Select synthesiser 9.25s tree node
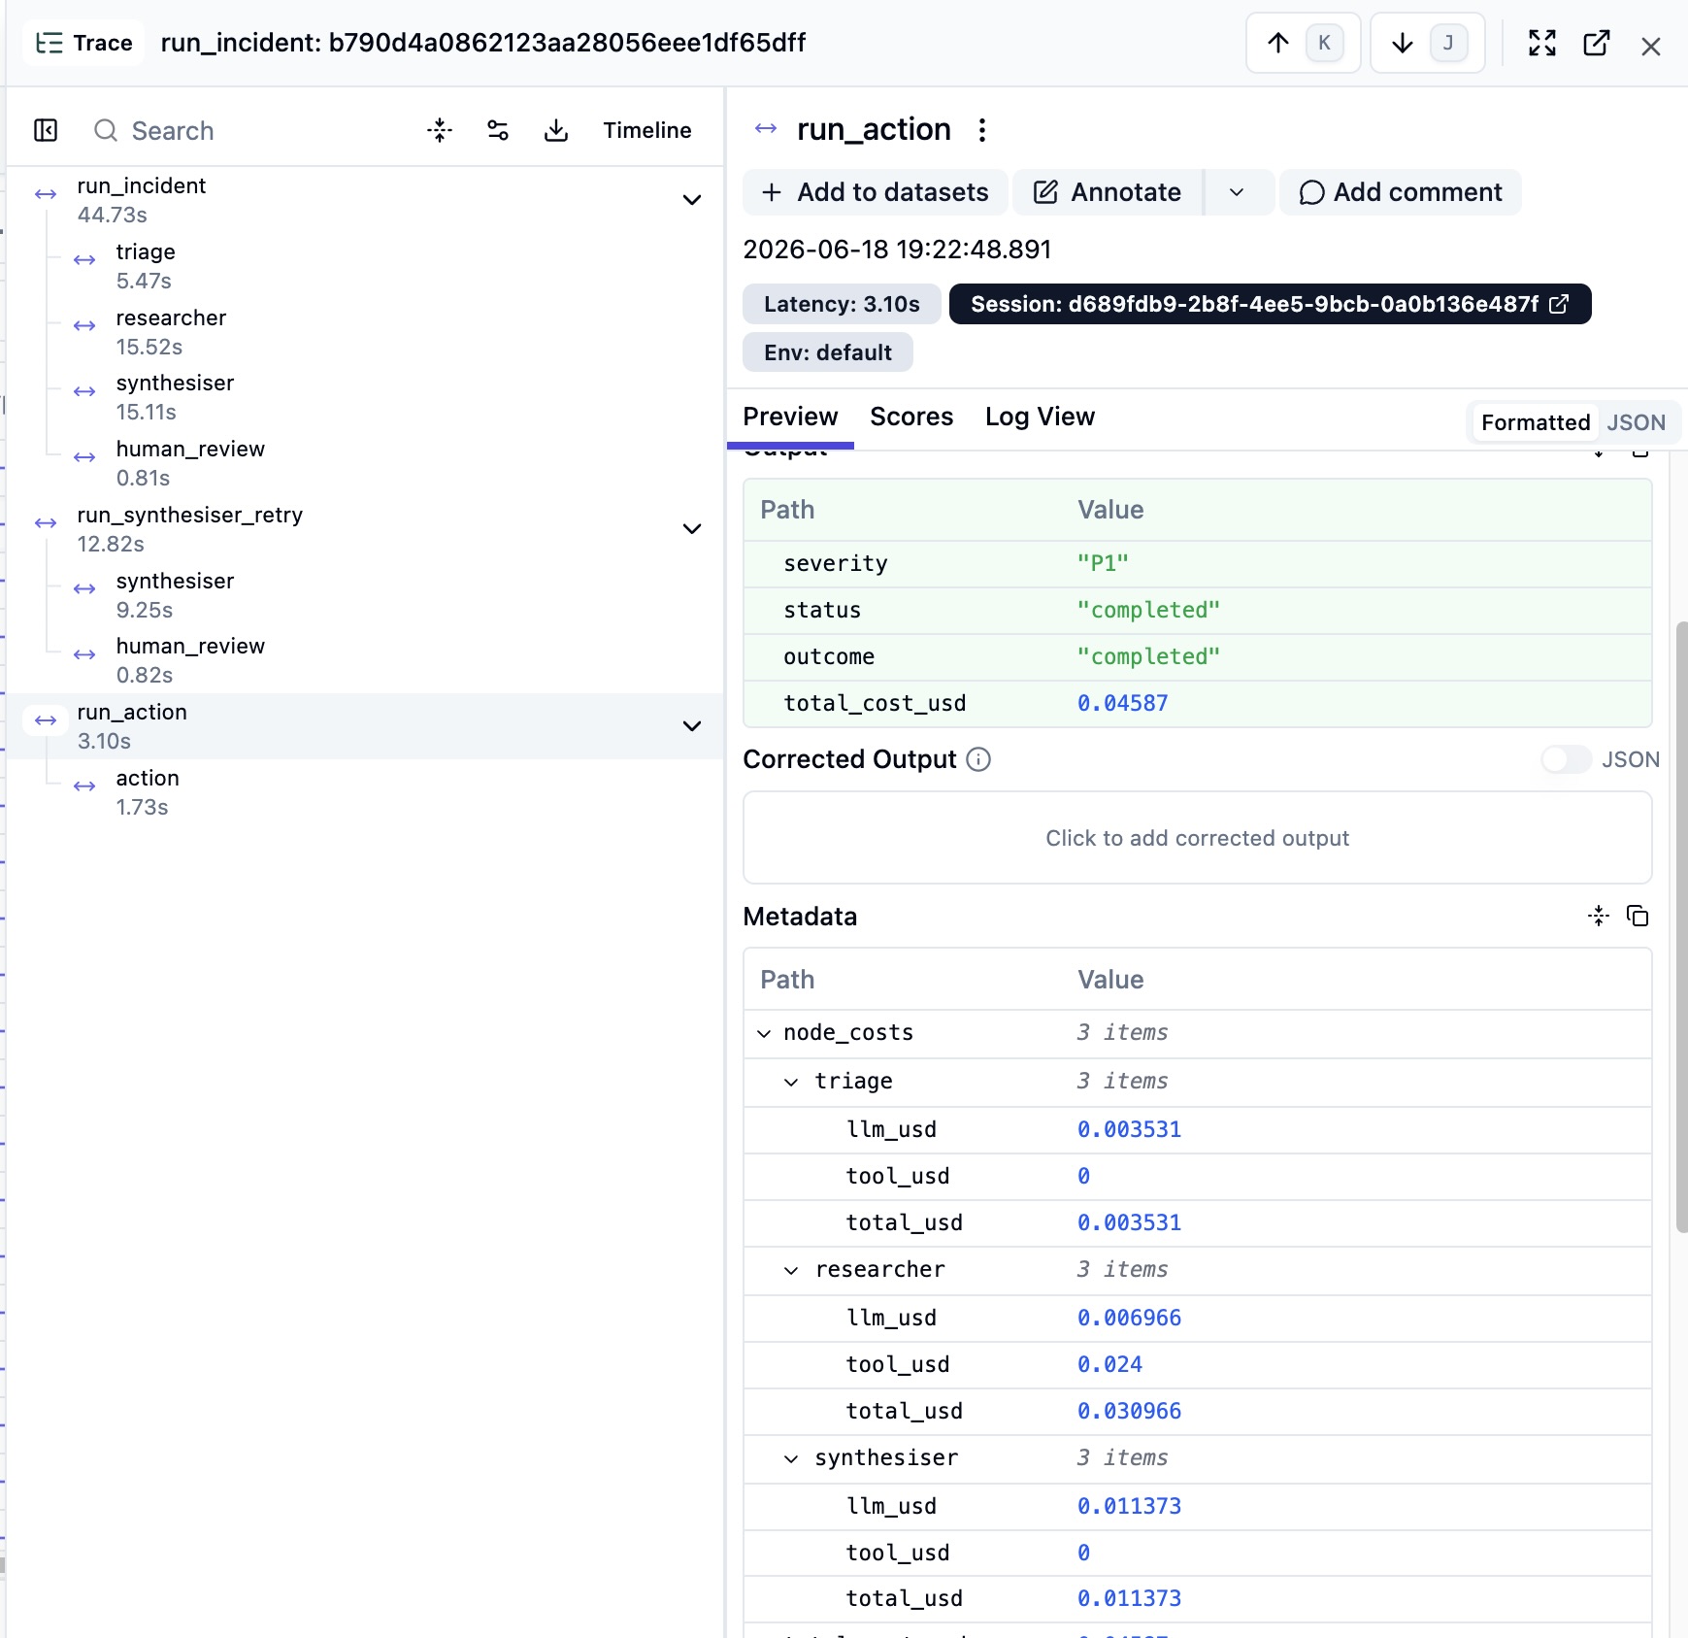This screenshot has width=1688, height=1638. [x=364, y=595]
